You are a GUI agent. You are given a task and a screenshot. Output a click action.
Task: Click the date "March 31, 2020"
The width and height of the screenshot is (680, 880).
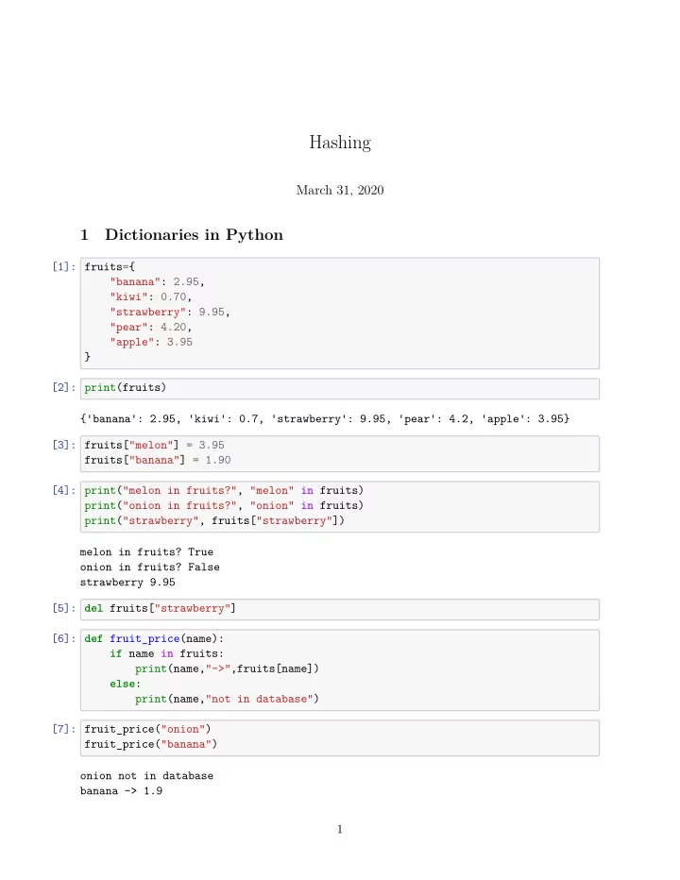(340, 190)
